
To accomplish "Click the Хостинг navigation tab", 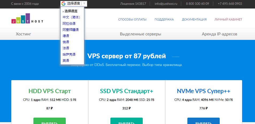I will [x=24, y=34].
